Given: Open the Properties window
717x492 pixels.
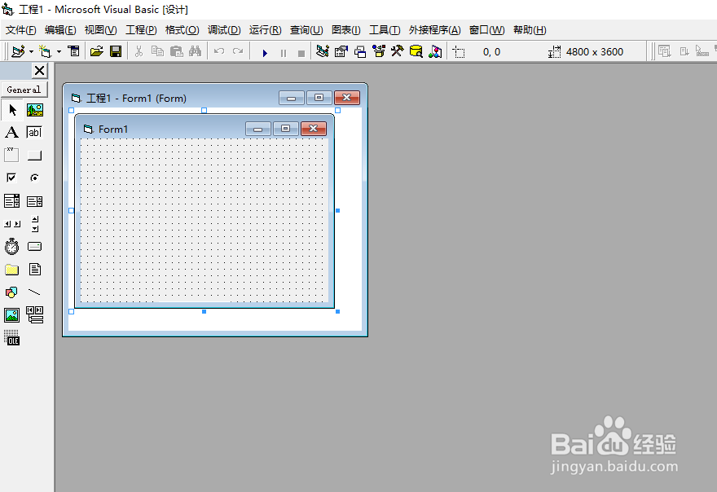Looking at the screenshot, I should (x=341, y=51).
